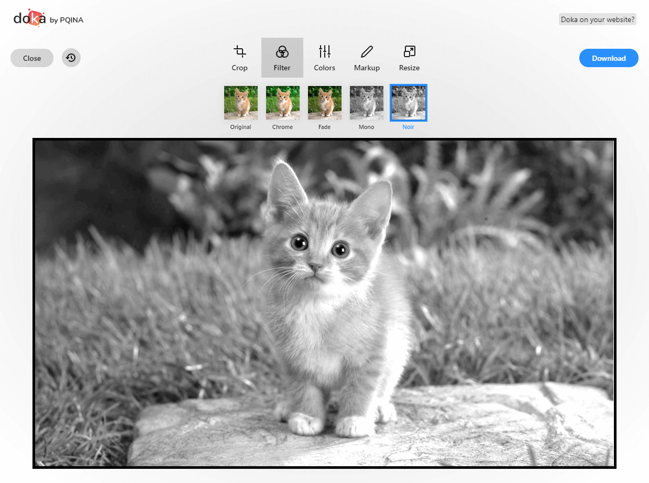Select the Crop tool icon
The width and height of the screenshot is (649, 483).
[x=240, y=51]
